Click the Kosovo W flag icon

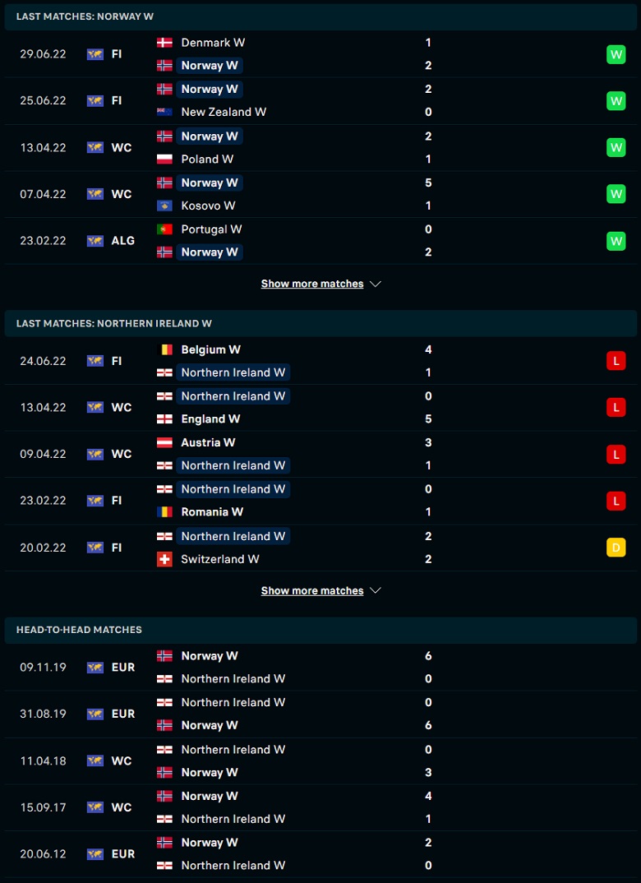pyautogui.click(x=164, y=206)
